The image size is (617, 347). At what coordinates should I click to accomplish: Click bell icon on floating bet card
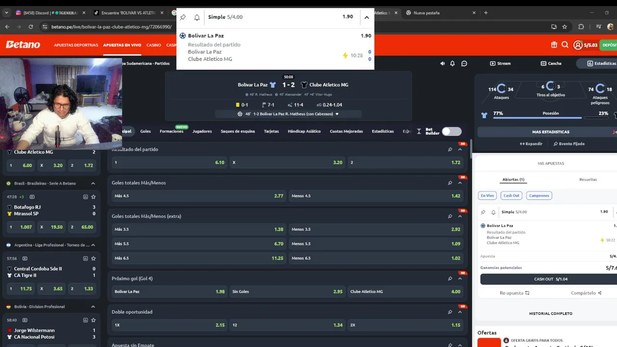pyautogui.click(x=197, y=17)
